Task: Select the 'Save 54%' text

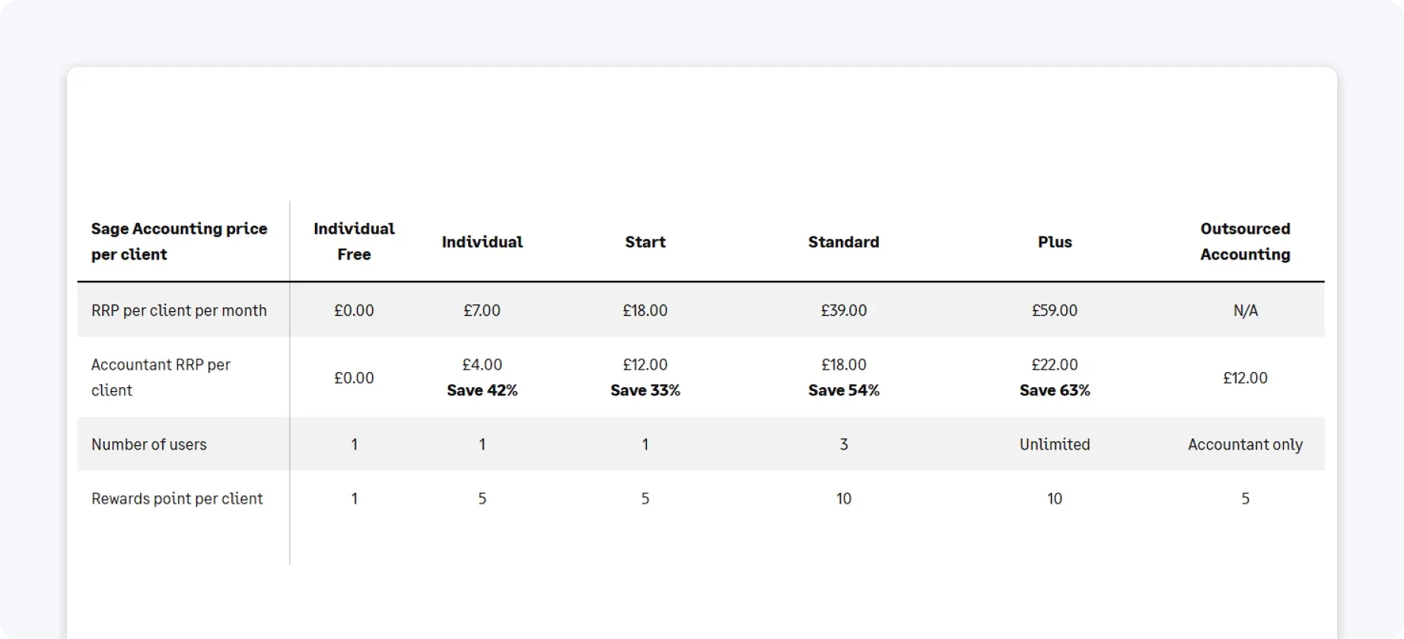Action: pyautogui.click(x=843, y=390)
